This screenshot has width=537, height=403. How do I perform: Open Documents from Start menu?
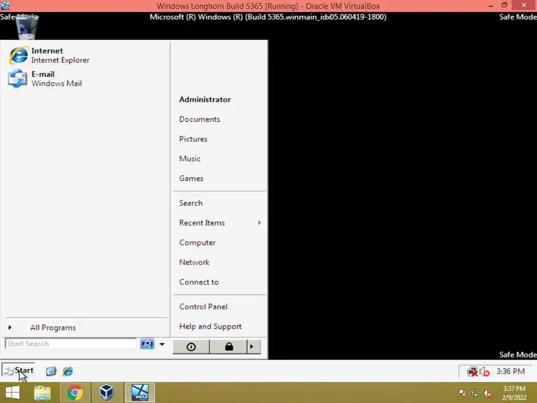(199, 119)
